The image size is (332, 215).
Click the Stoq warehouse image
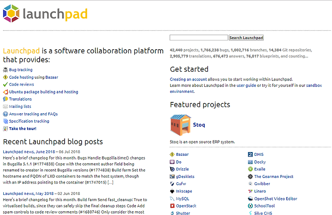pyautogui.click(x=180, y=125)
